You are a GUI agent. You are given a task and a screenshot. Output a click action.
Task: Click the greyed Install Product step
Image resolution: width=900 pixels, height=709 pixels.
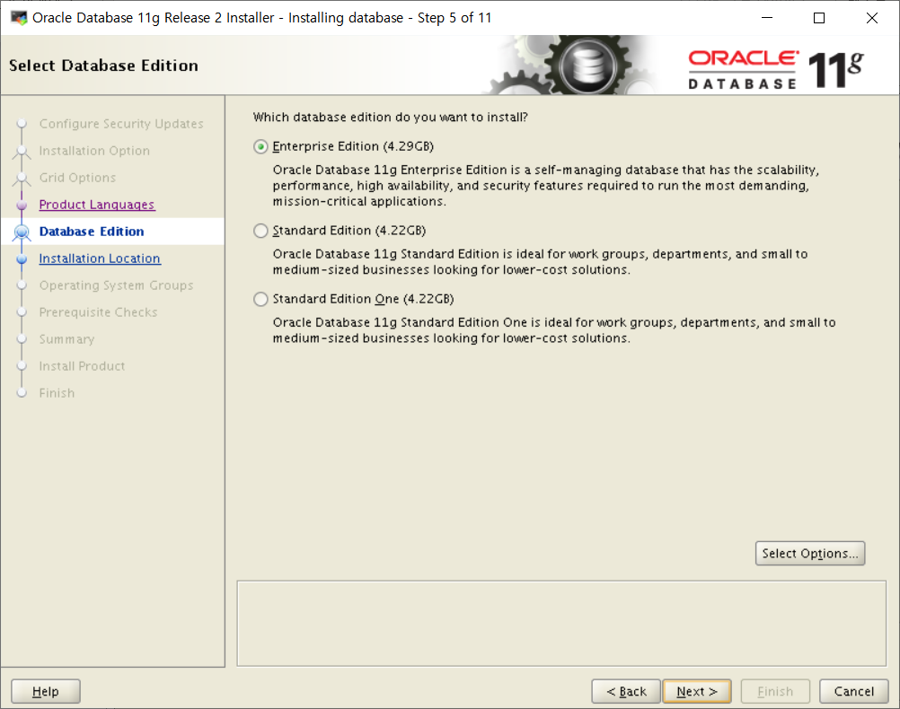[x=82, y=366]
